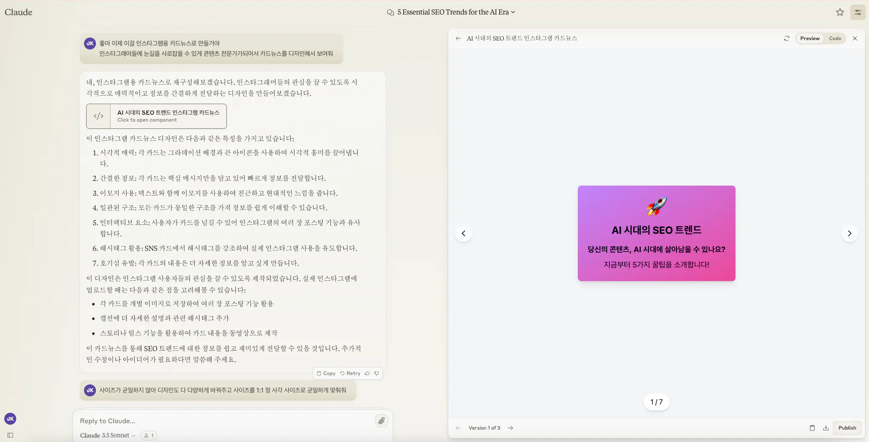This screenshot has height=442, width=869.
Task: Click the 1 / 7 page indicator
Action: click(x=656, y=402)
